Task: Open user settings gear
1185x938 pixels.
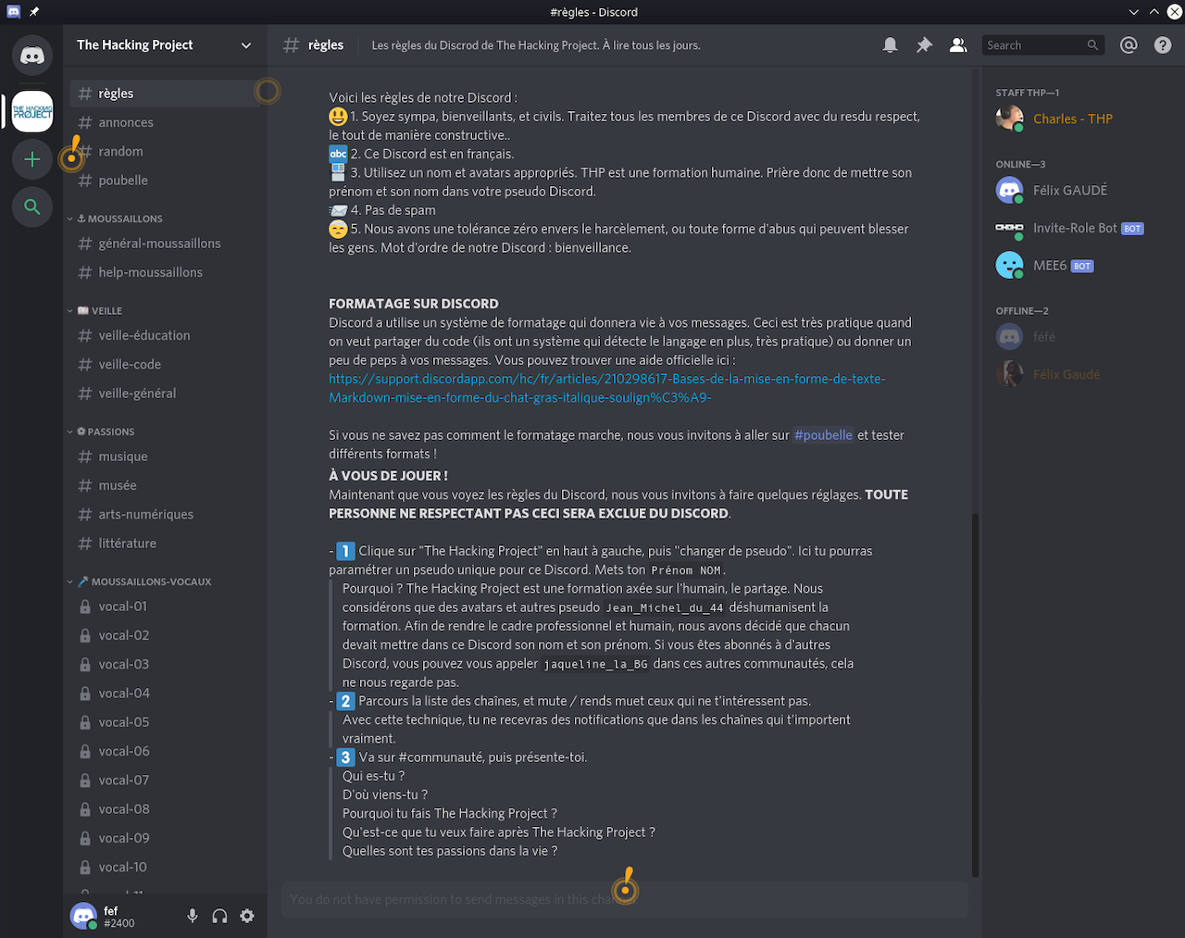Action: click(247, 916)
